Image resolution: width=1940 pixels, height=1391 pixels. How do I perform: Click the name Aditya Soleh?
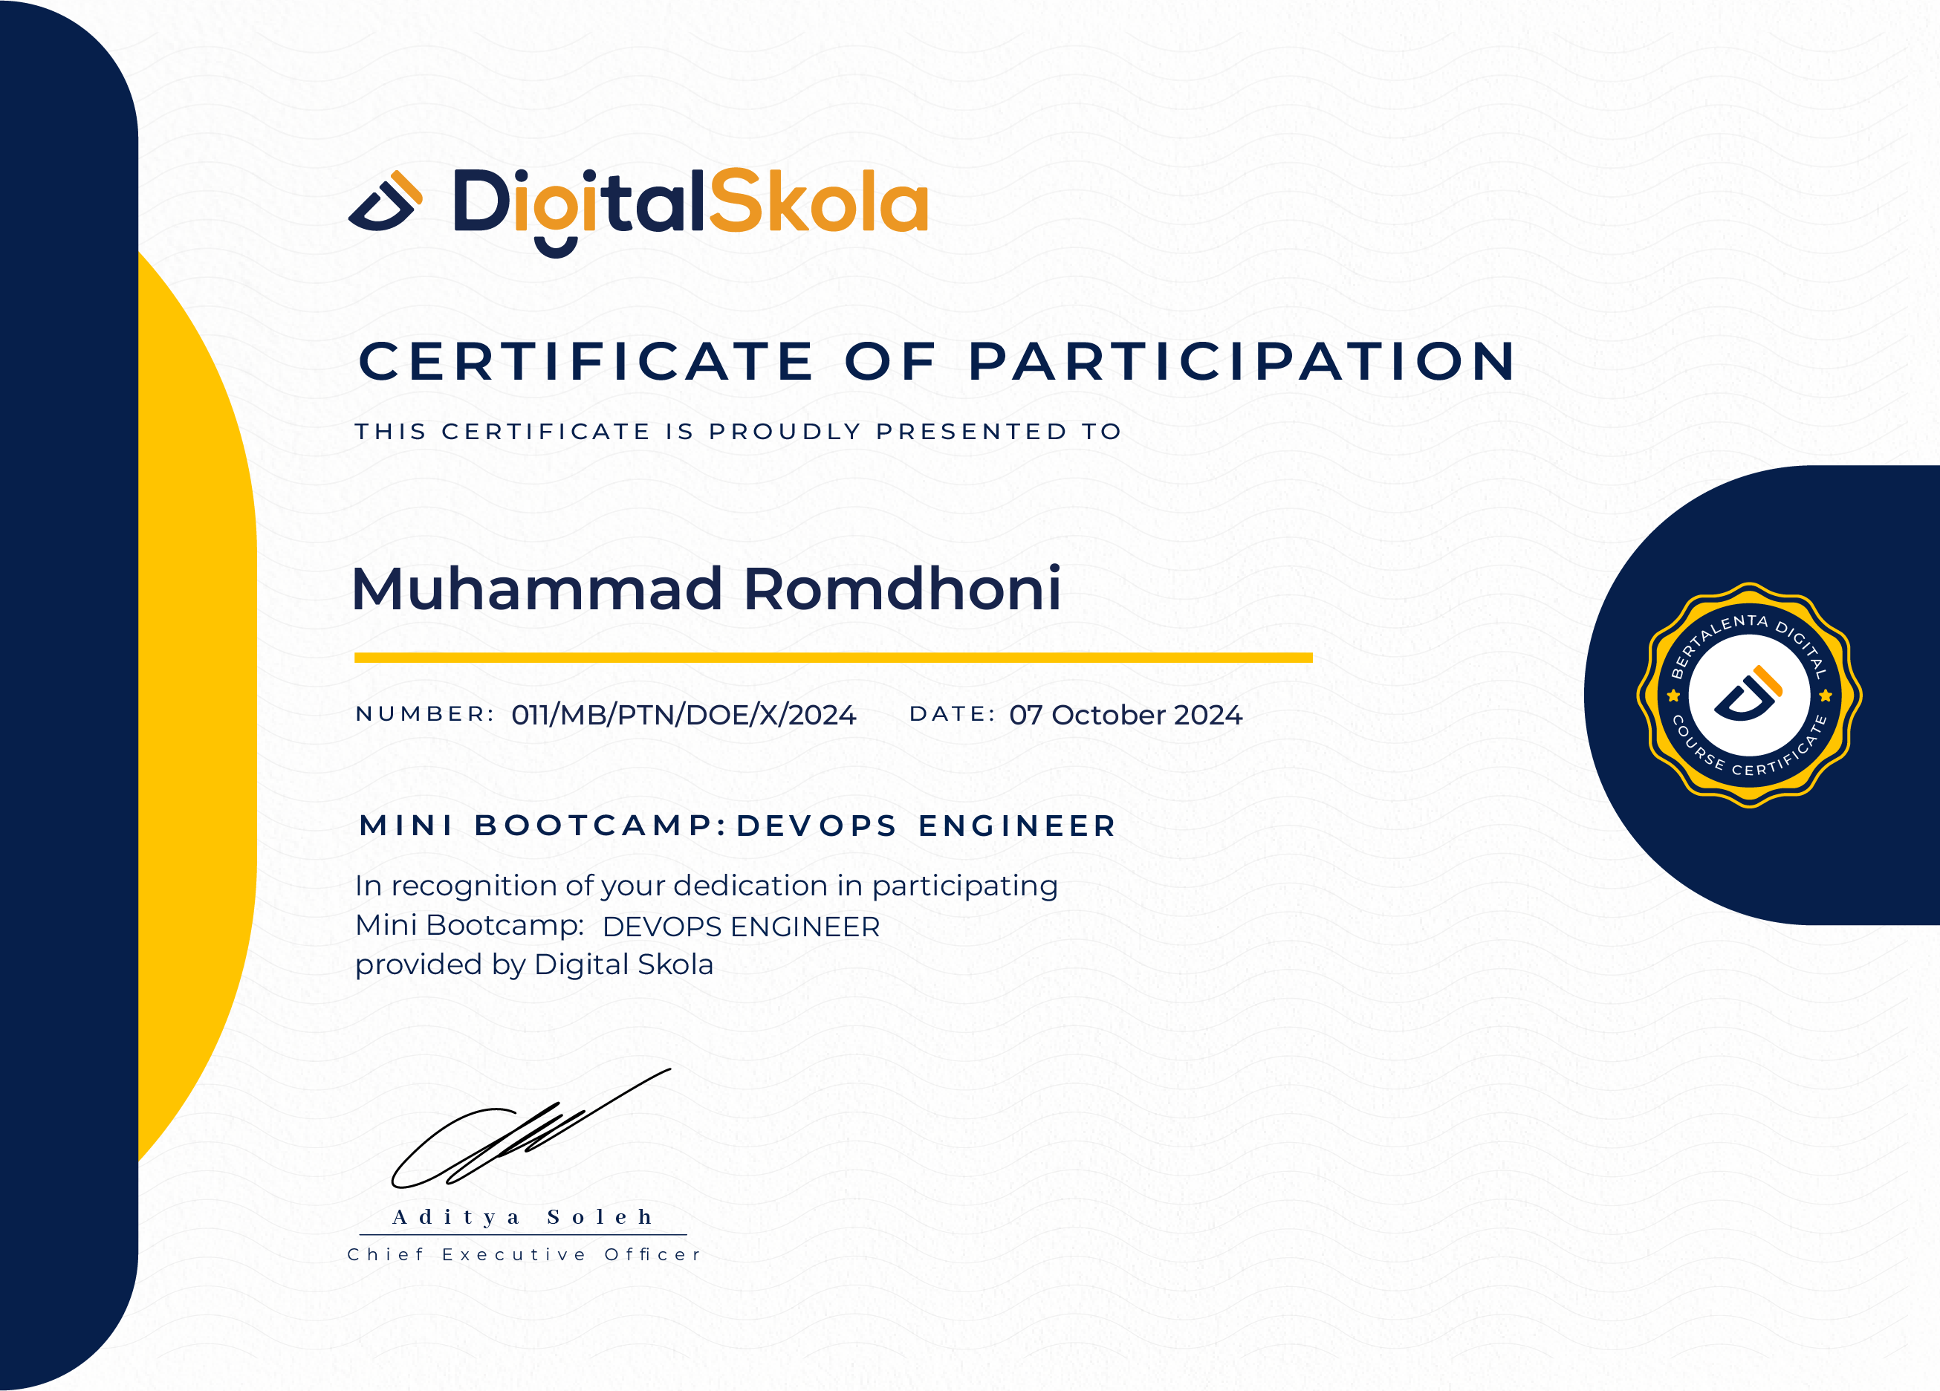click(x=522, y=1216)
